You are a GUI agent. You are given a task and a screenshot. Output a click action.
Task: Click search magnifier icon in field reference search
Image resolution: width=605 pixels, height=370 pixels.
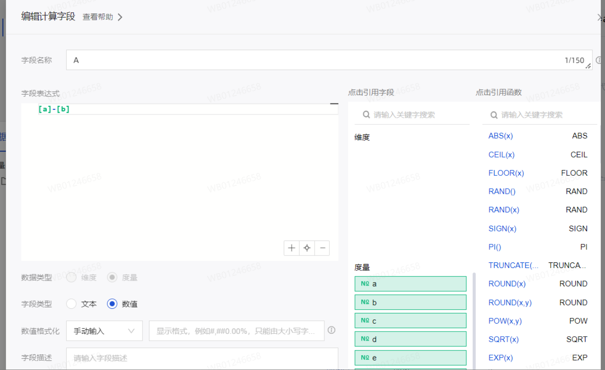[x=366, y=115]
